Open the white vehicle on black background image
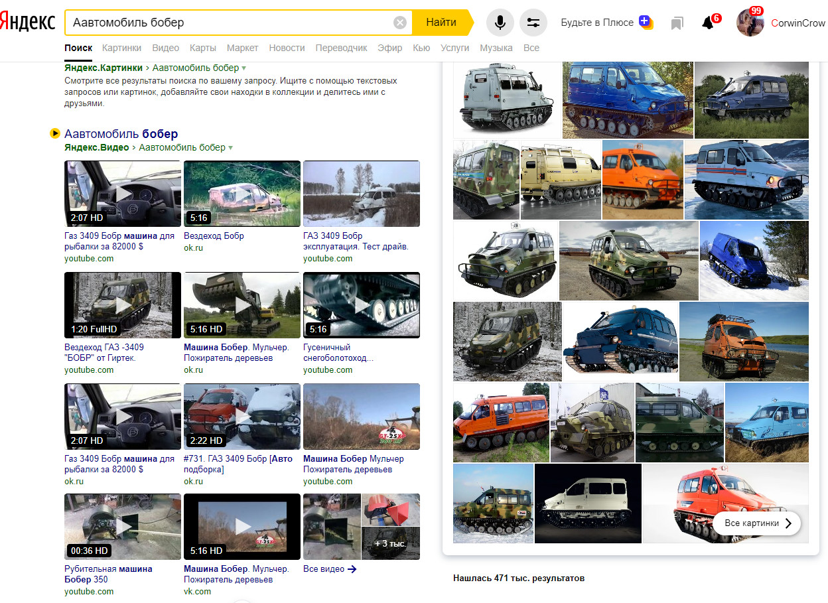The height and width of the screenshot is (603, 828). (588, 503)
